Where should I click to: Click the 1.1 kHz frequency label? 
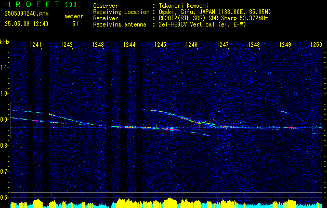tap(5, 68)
